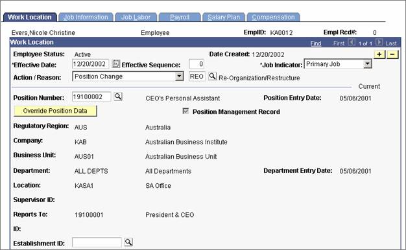Click the Effective Sequence input field
The width and height of the screenshot is (406, 250).
(x=197, y=64)
